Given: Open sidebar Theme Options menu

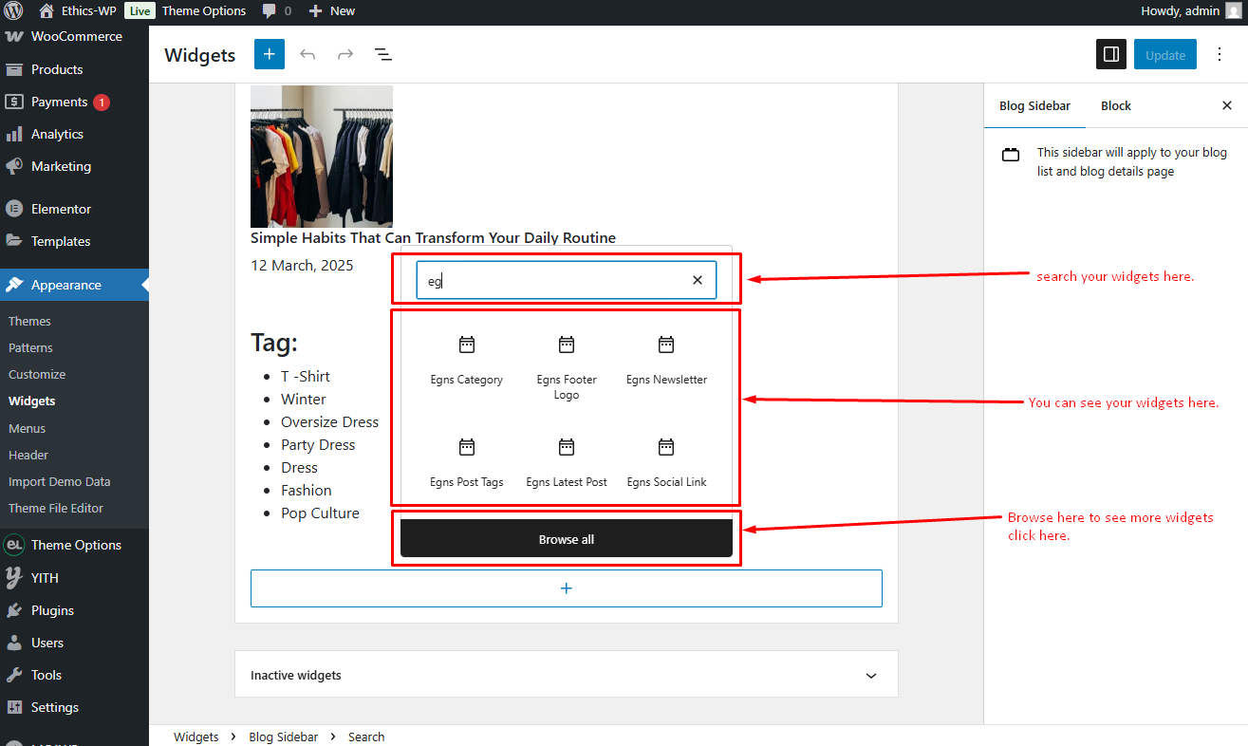Looking at the screenshot, I should click(74, 545).
